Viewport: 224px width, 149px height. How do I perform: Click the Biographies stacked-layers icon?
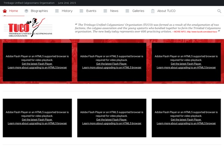(x=26, y=11)
